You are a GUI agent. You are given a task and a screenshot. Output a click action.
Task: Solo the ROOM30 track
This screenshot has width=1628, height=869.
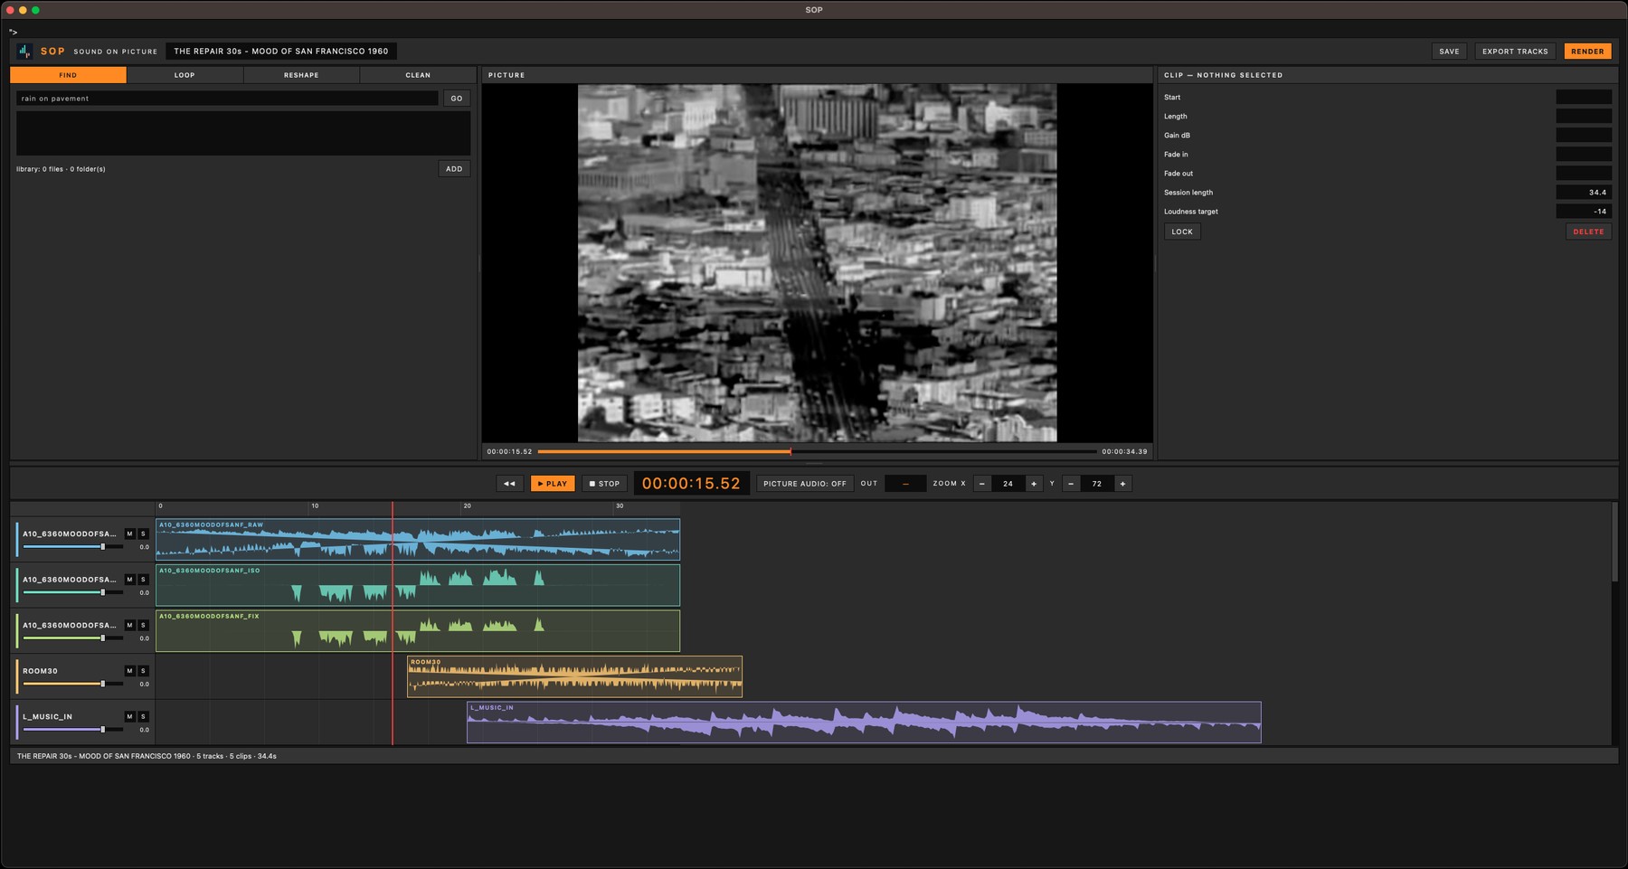pos(143,671)
